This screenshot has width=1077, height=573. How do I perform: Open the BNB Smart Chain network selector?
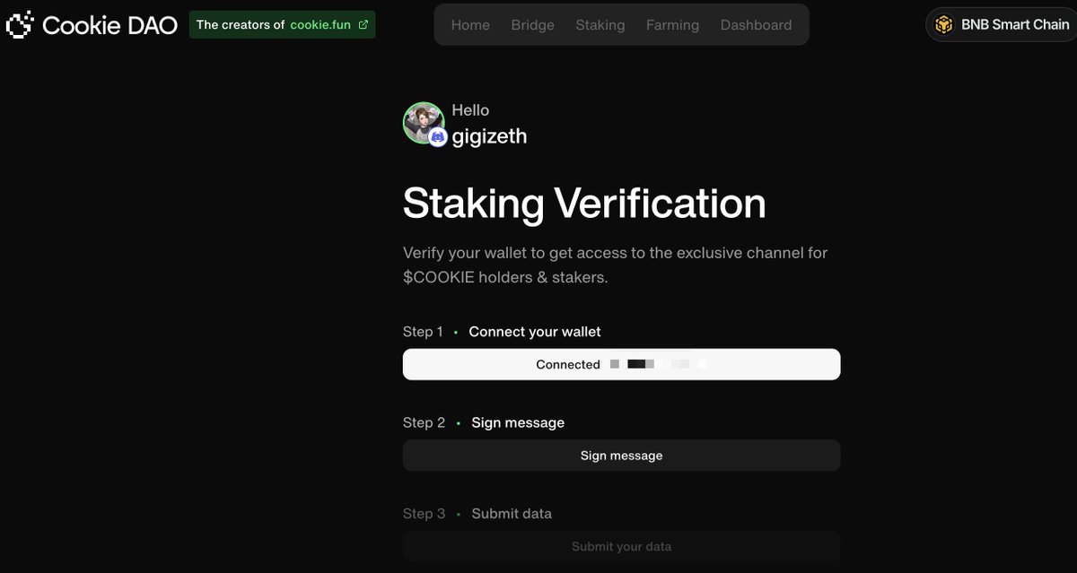[x=1002, y=25]
